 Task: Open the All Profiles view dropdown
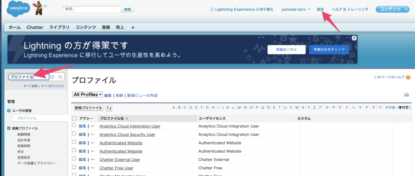click(88, 94)
